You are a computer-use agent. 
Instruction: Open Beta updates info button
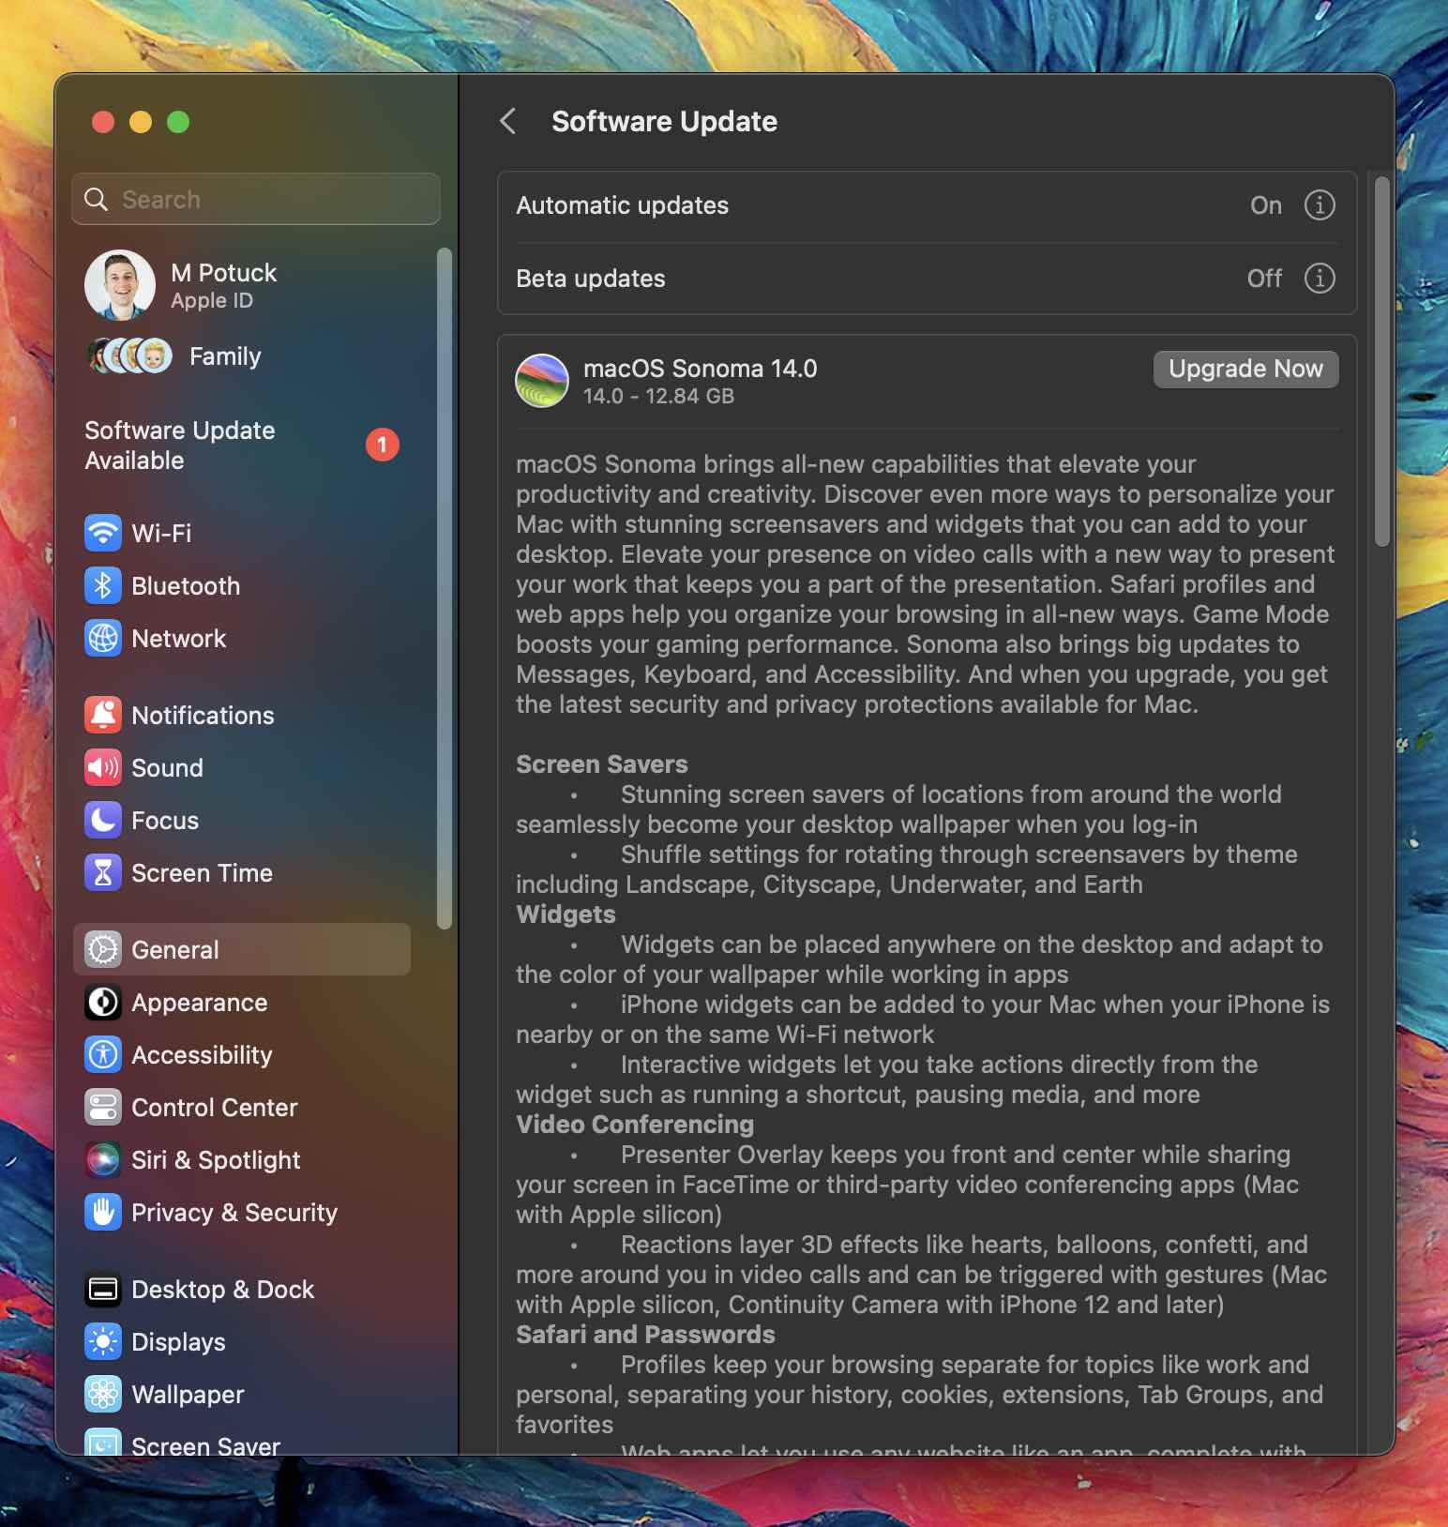[1320, 278]
